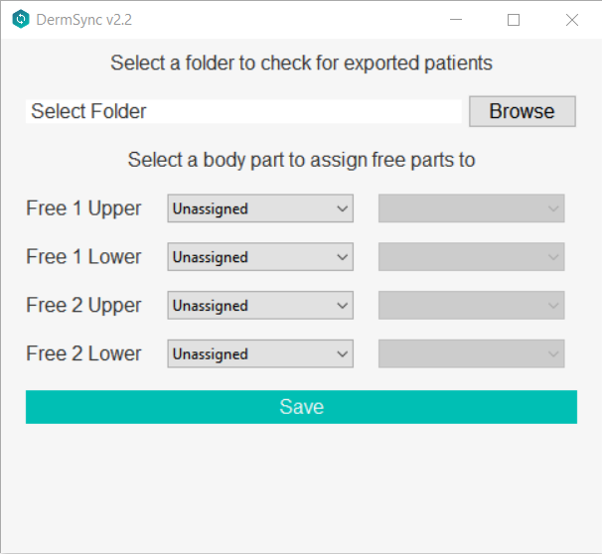Click the DermSync v2.2 title bar text
The height and width of the screenshot is (554, 602).
84,20
